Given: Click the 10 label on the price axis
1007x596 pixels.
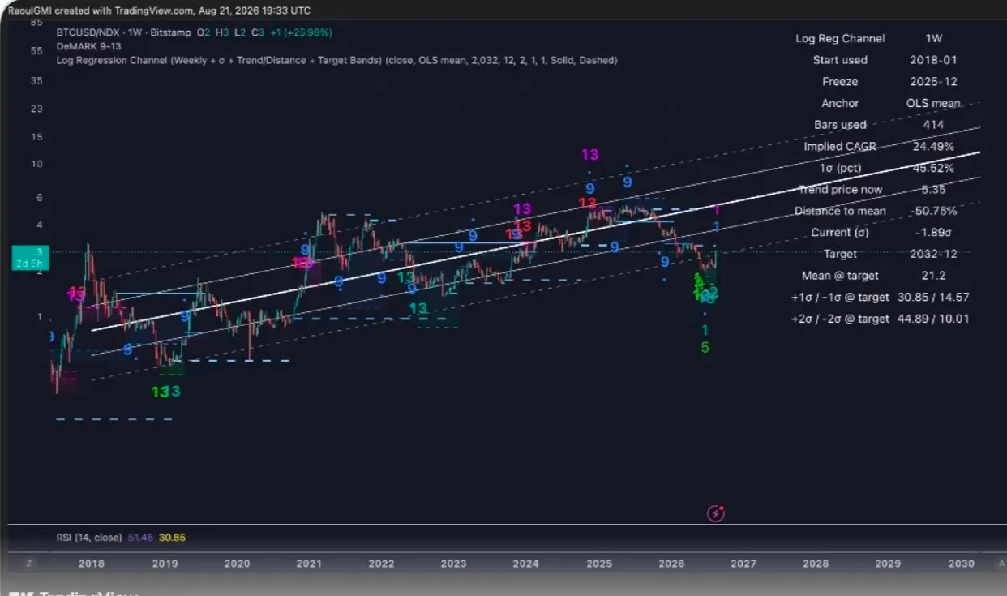Looking at the screenshot, I should [36, 164].
